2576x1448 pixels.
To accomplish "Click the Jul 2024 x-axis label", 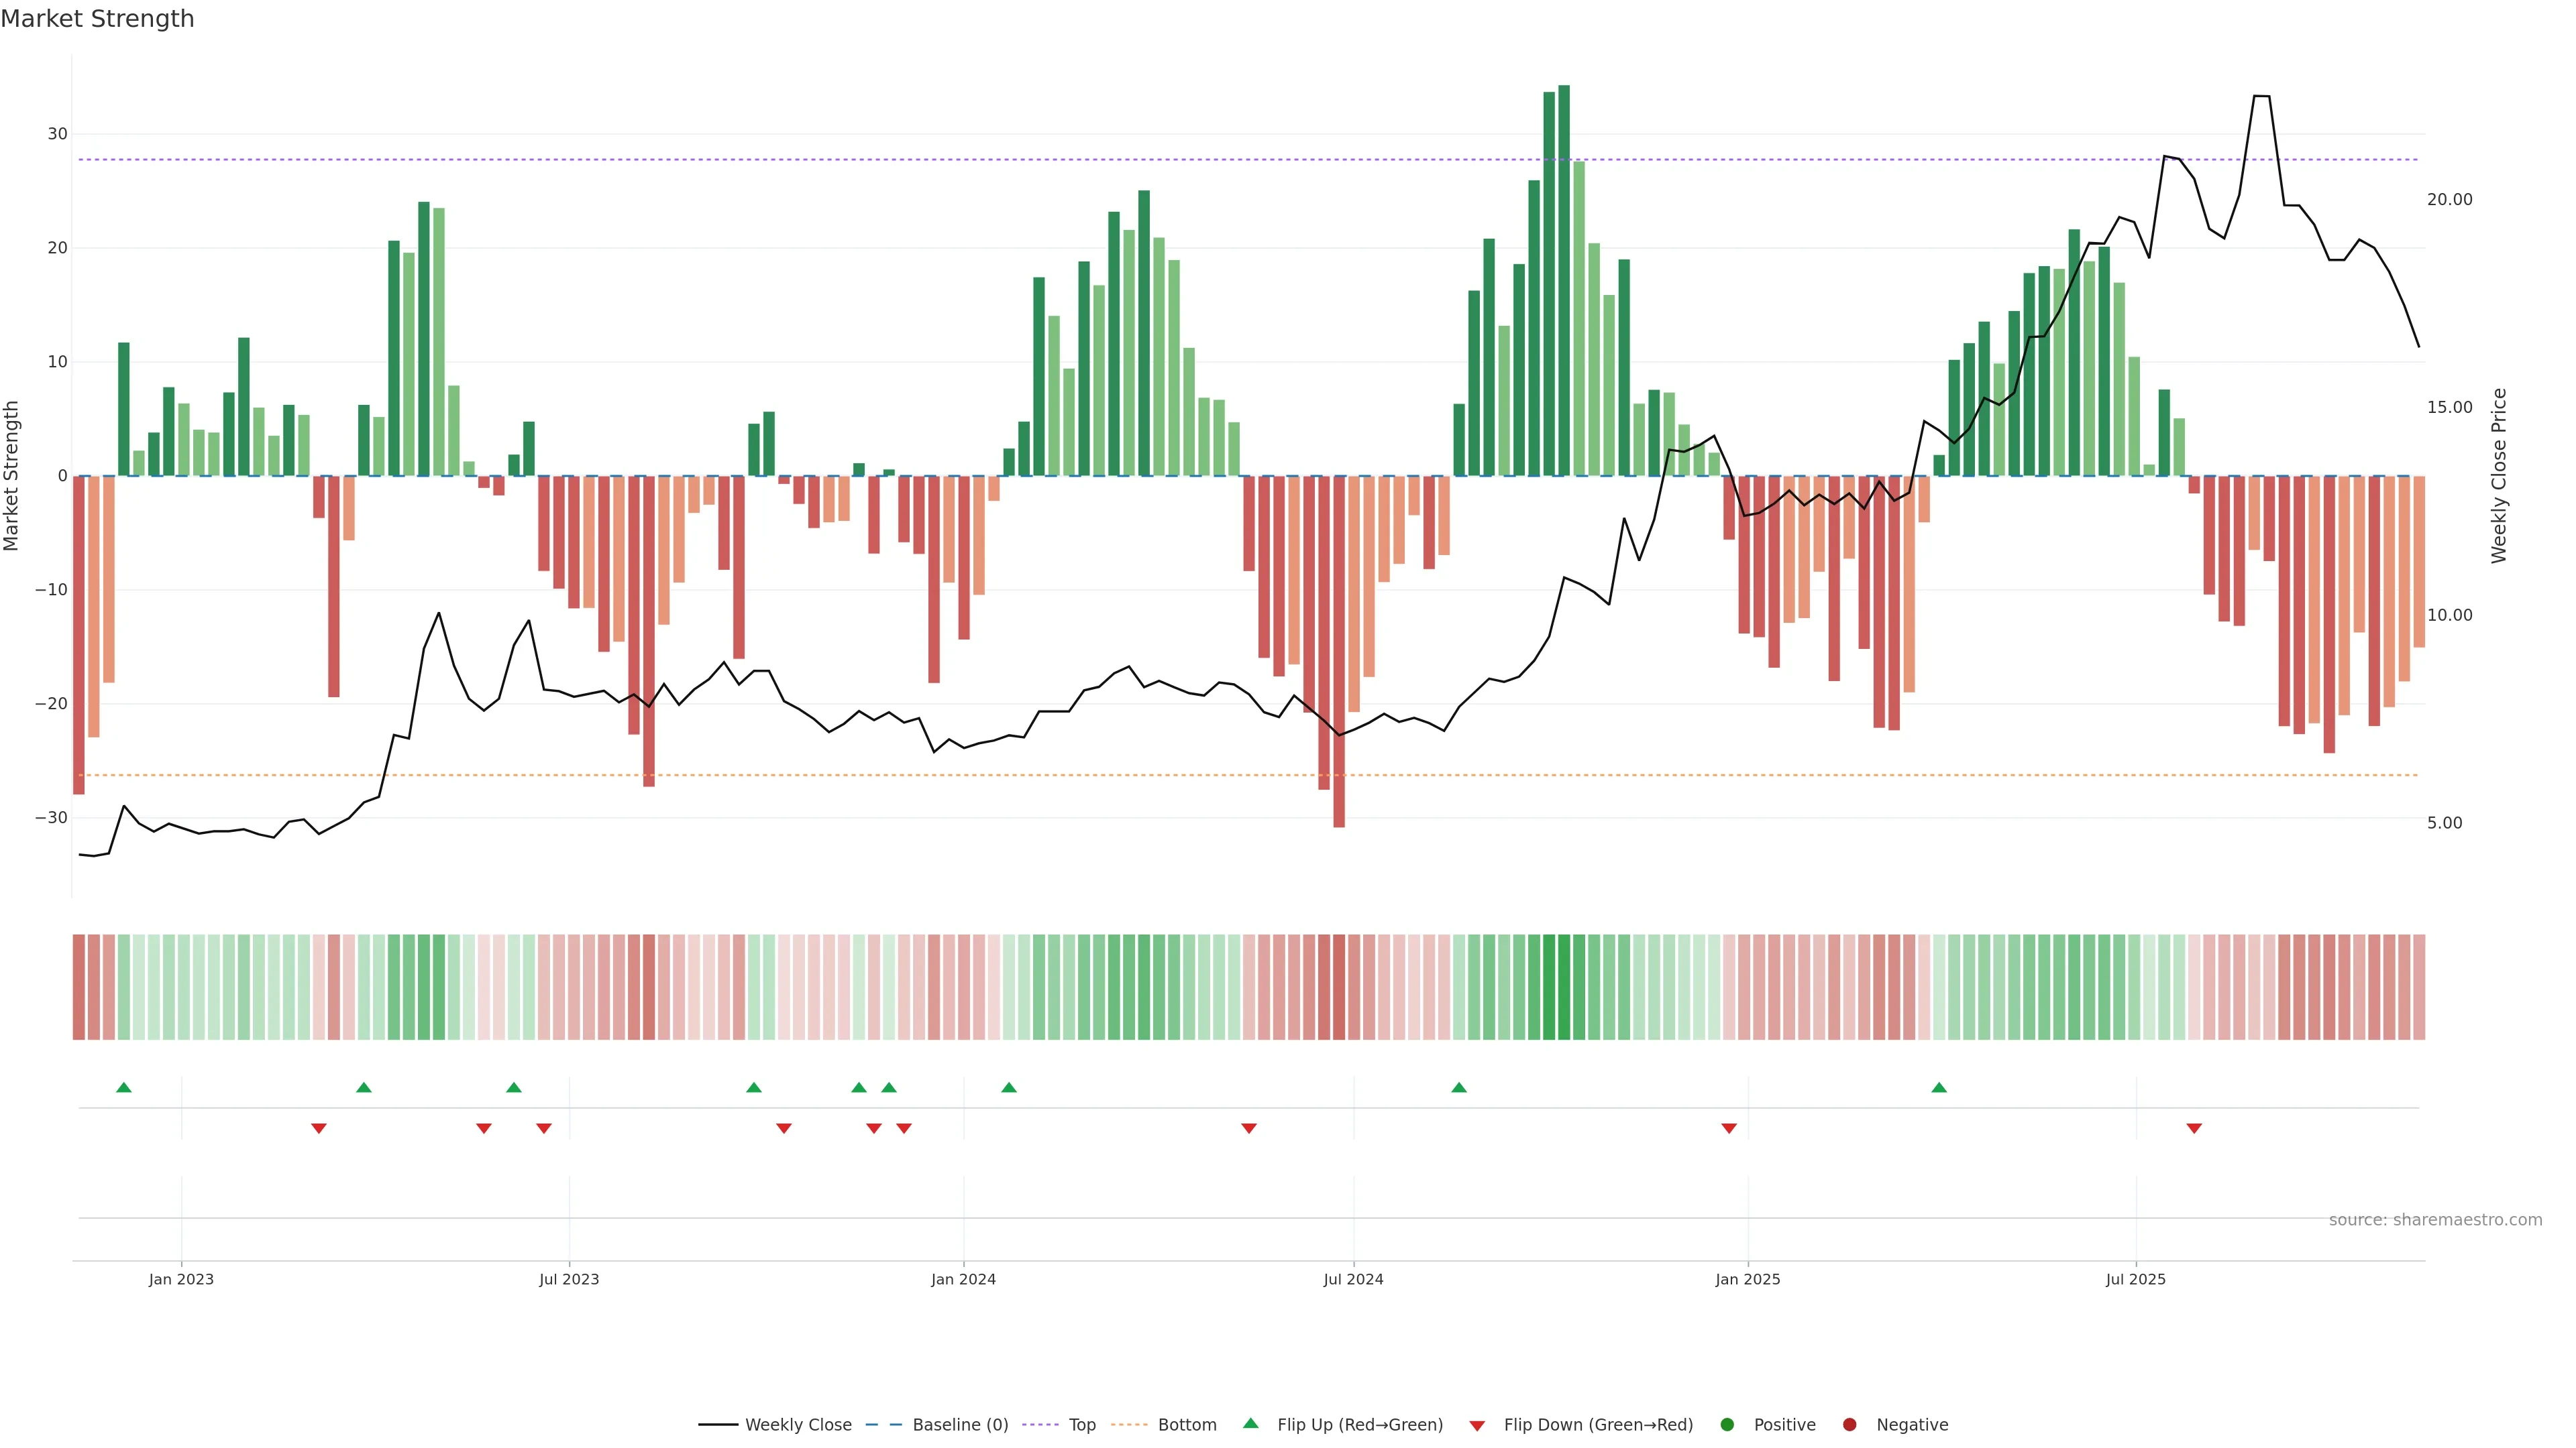I will [1353, 1279].
